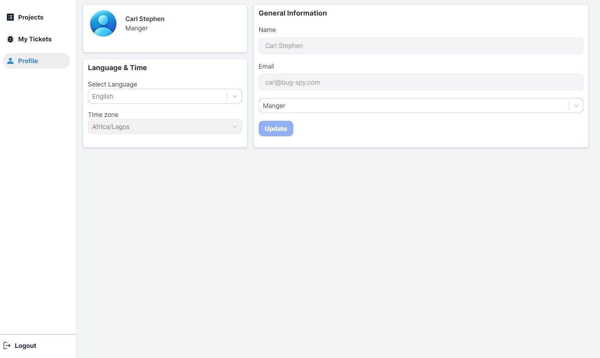
Task: Click the Time zone chevron arrow
Action: pyautogui.click(x=235, y=127)
